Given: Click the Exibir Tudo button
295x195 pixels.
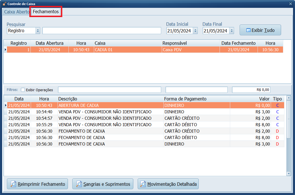Looking at the screenshot, I should click(260, 30).
